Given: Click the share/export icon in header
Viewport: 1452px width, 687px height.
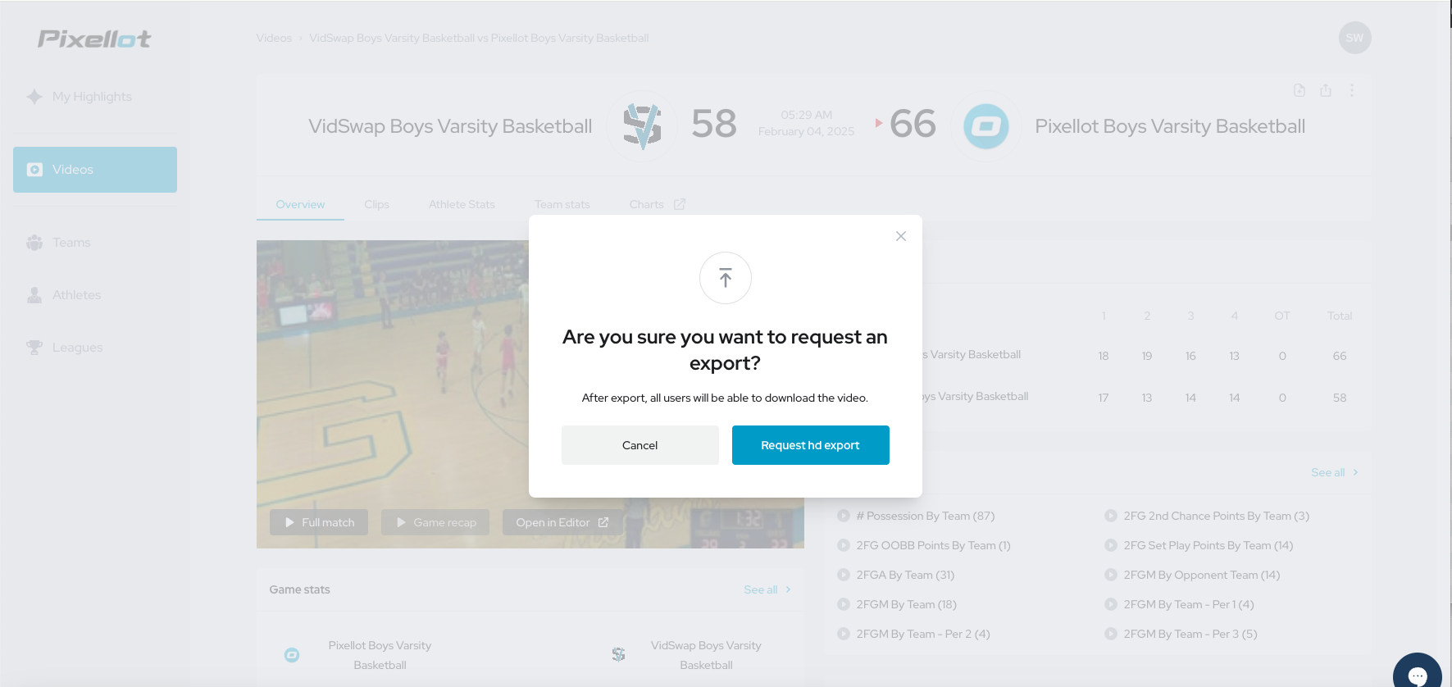Looking at the screenshot, I should [x=1326, y=90].
